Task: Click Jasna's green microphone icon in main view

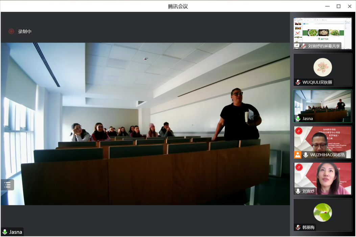Action: 5,232
